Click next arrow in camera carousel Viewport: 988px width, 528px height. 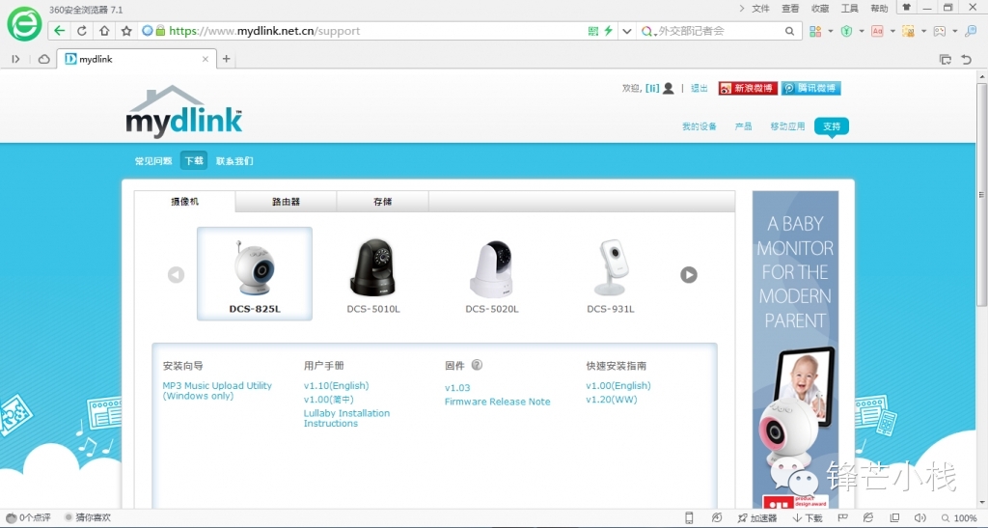tap(689, 275)
